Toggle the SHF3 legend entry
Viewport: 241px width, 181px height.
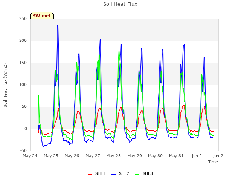(x=144, y=173)
